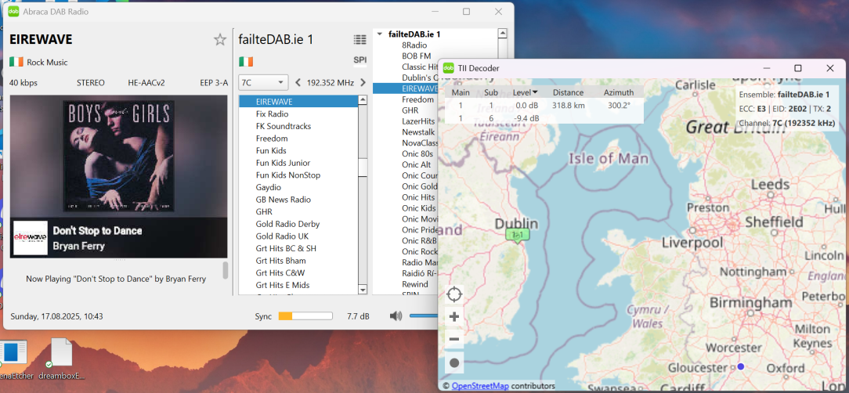
Task: Select Onic 80s in the ensemble tree
Action: pyautogui.click(x=417, y=153)
